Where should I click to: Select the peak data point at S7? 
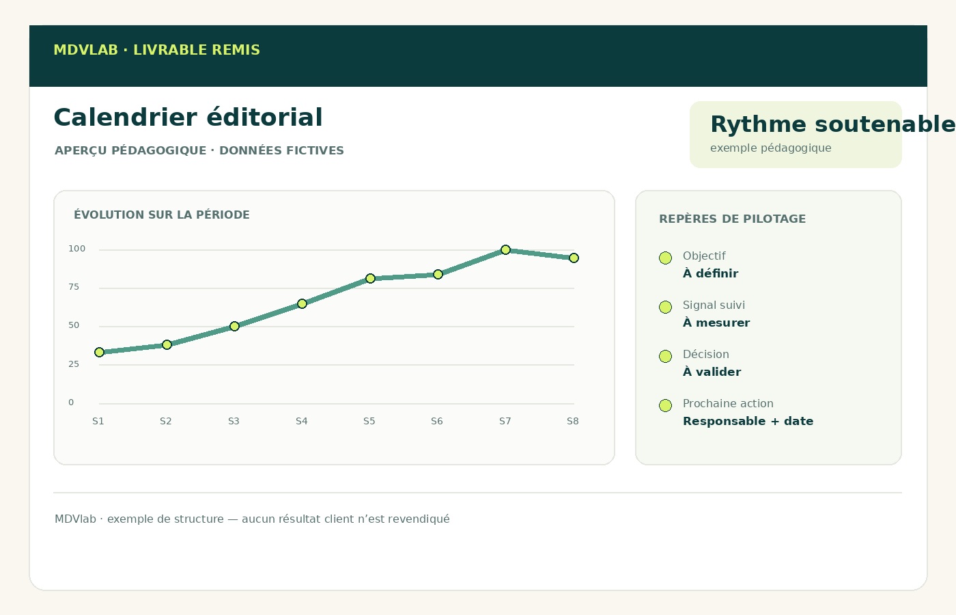tap(505, 249)
